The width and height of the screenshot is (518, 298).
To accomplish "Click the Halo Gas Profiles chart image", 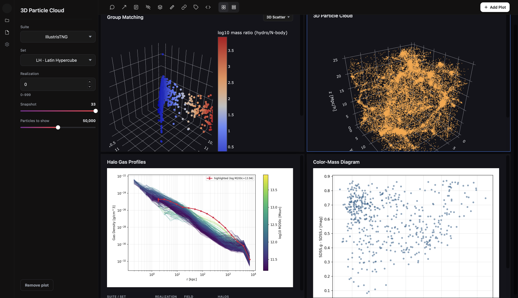I will 200,228.
